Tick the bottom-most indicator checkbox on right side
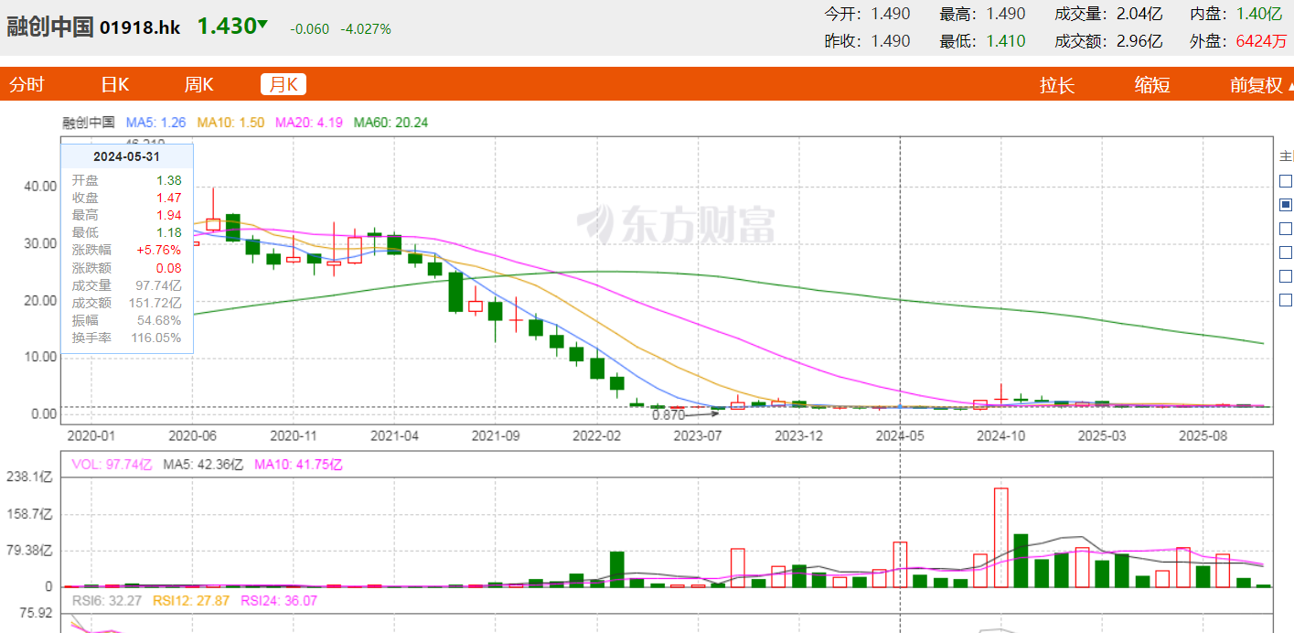The width and height of the screenshot is (1294, 633). [1286, 300]
